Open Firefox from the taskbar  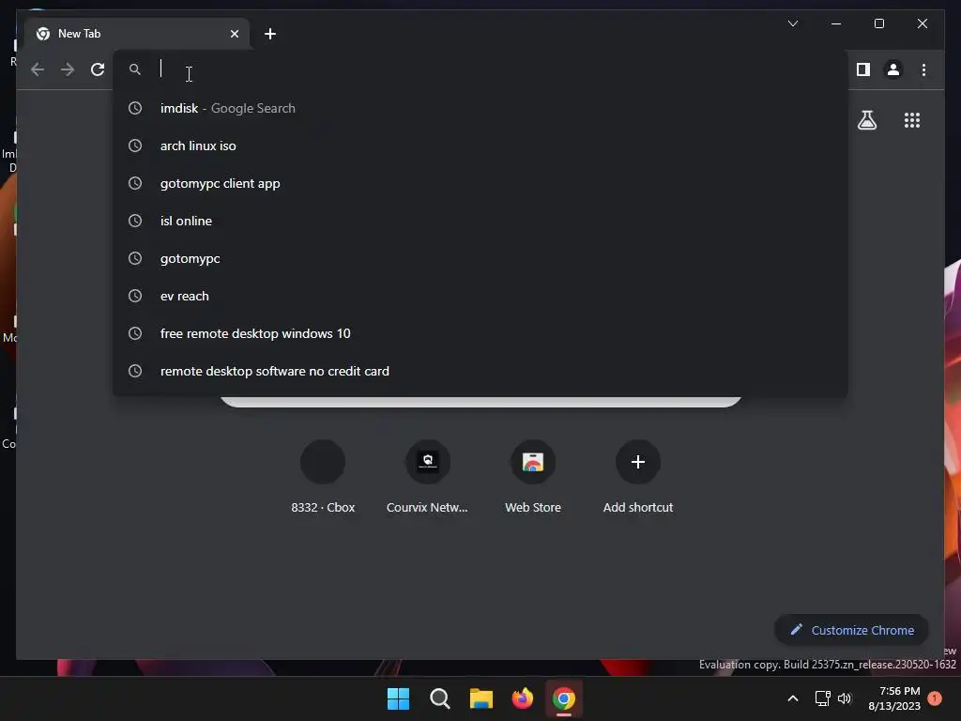coord(522,698)
